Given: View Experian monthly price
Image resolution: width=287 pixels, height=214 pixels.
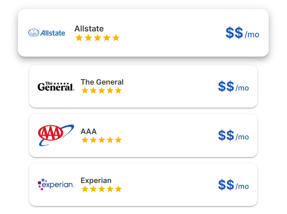Looking at the screenshot, I should point(233,185).
